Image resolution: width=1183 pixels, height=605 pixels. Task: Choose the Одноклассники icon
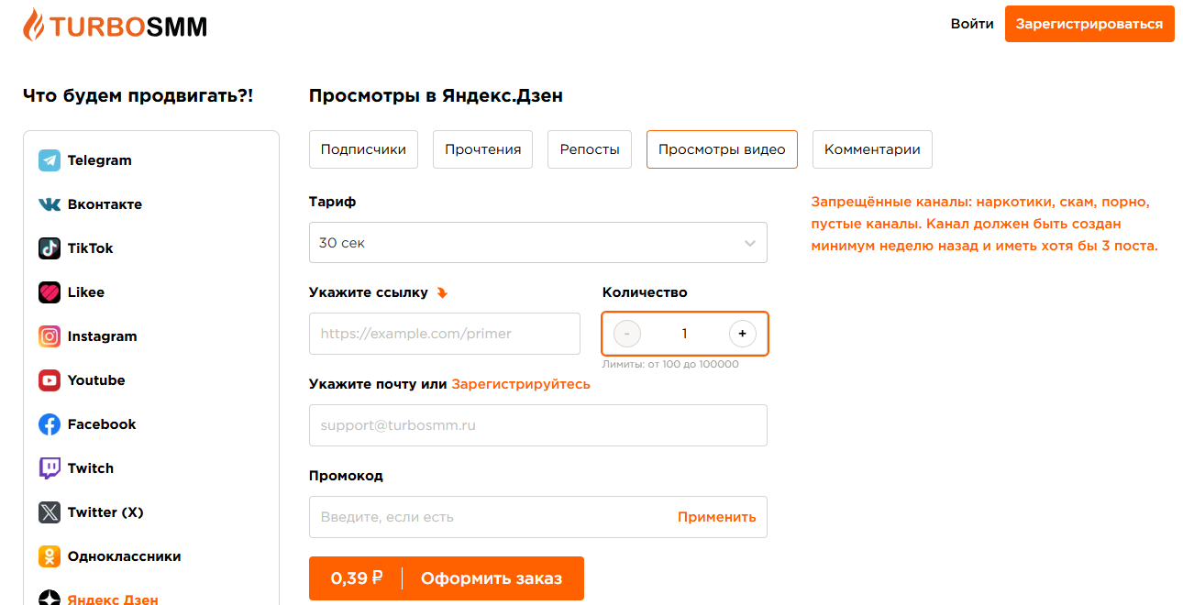pyautogui.click(x=50, y=556)
